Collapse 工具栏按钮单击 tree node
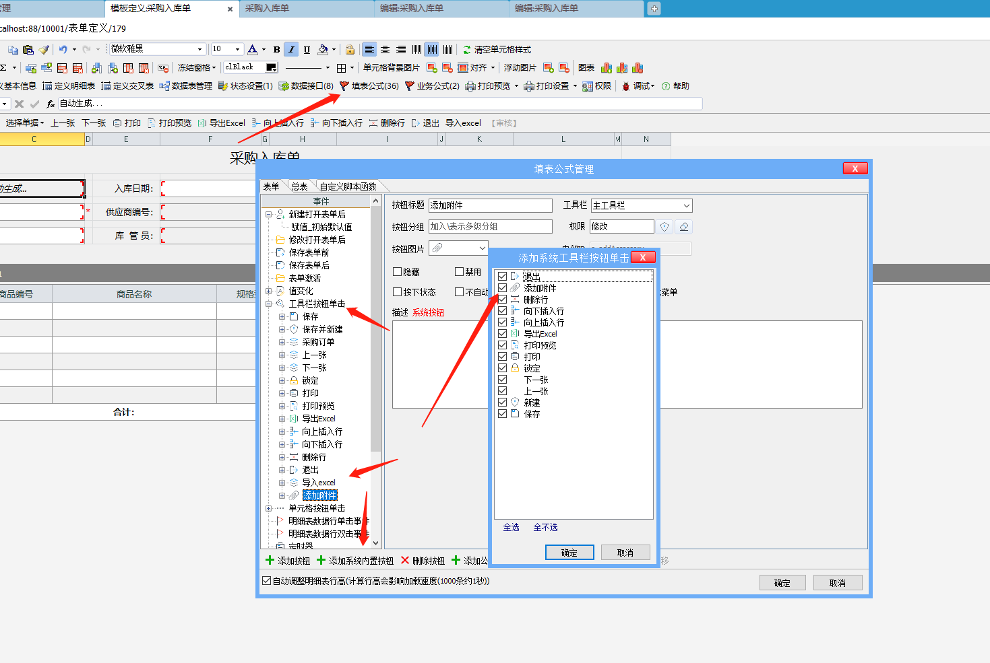This screenshot has height=663, width=990. coord(269,304)
